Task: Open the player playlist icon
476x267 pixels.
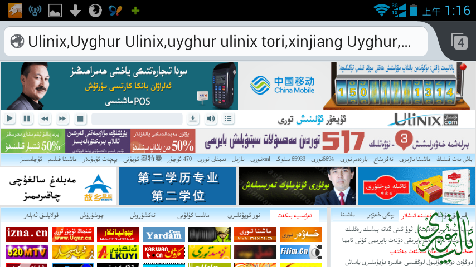Action: click(x=229, y=118)
